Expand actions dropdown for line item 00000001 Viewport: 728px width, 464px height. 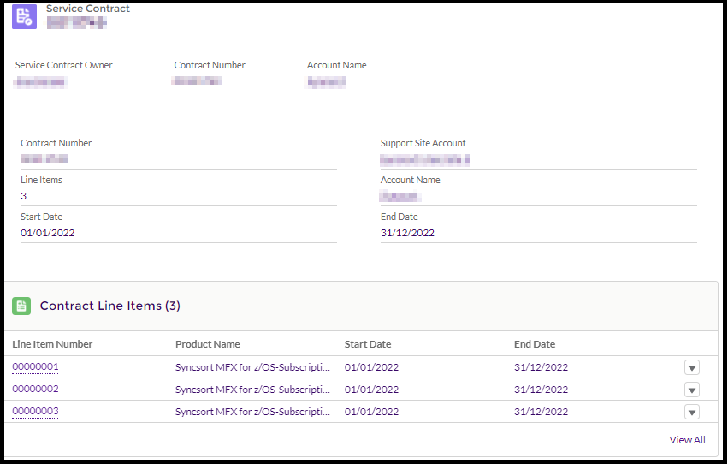[x=692, y=367]
